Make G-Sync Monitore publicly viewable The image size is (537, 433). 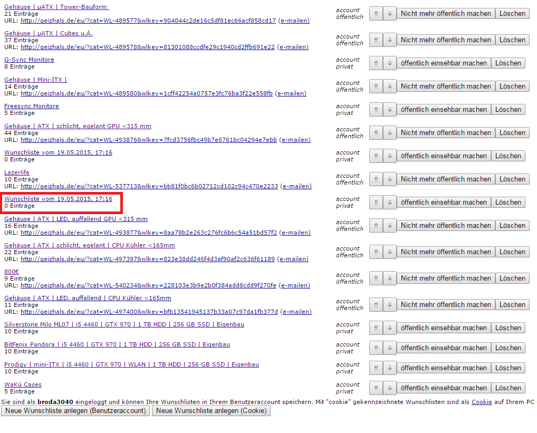[444, 63]
